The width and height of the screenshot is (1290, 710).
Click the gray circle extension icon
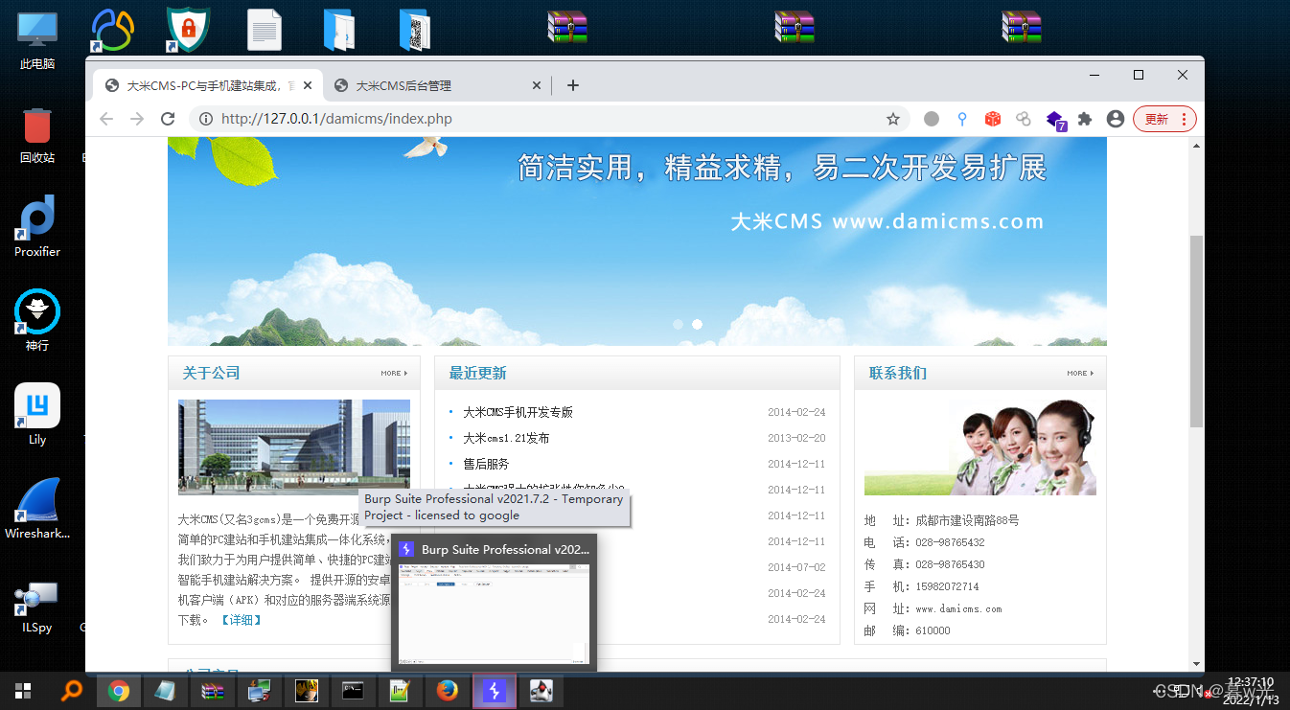932,119
